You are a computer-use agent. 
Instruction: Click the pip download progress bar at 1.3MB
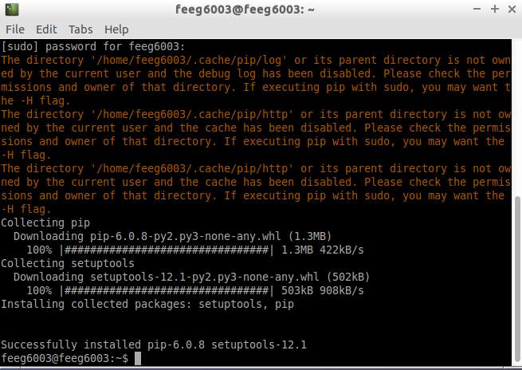[167, 250]
